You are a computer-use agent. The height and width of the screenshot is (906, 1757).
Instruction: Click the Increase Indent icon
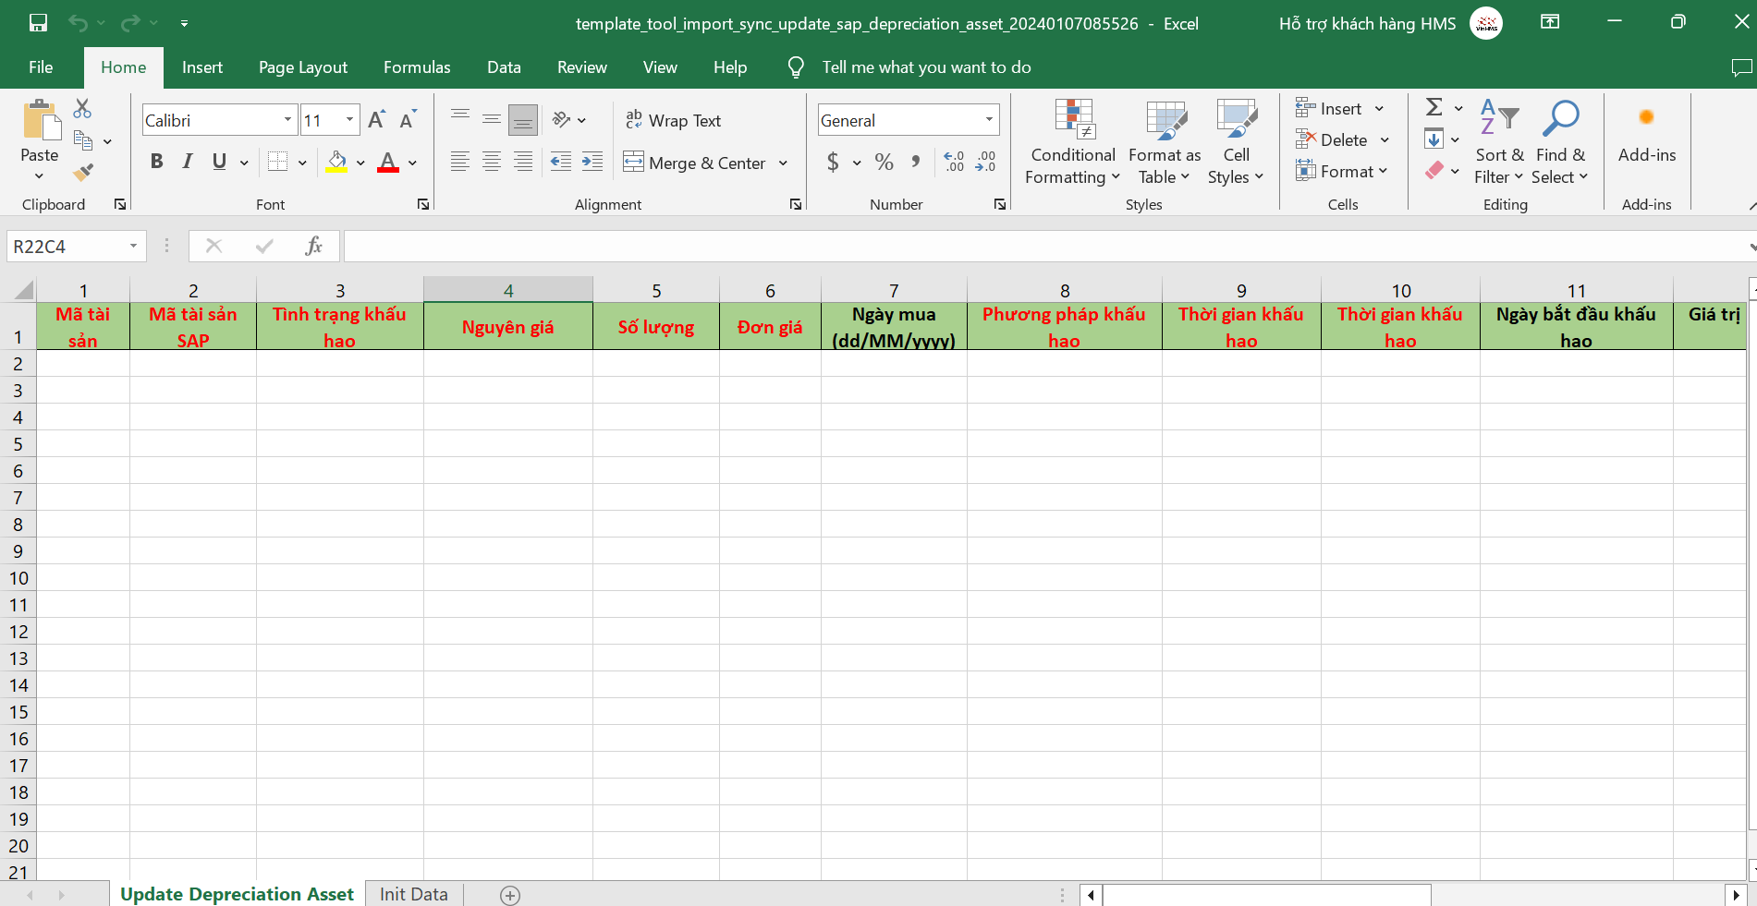(592, 163)
